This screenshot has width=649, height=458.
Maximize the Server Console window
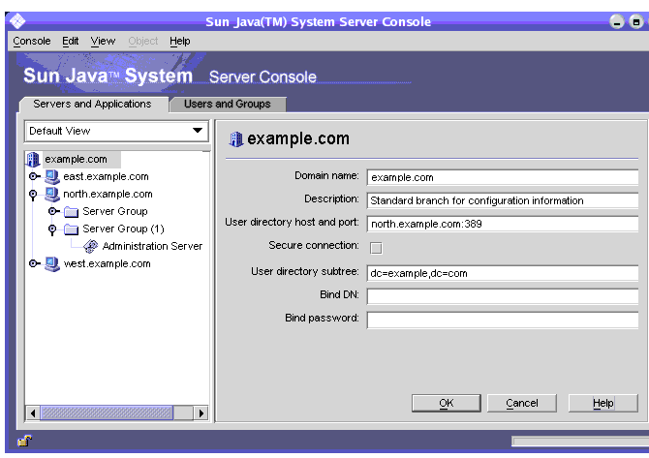(x=636, y=21)
